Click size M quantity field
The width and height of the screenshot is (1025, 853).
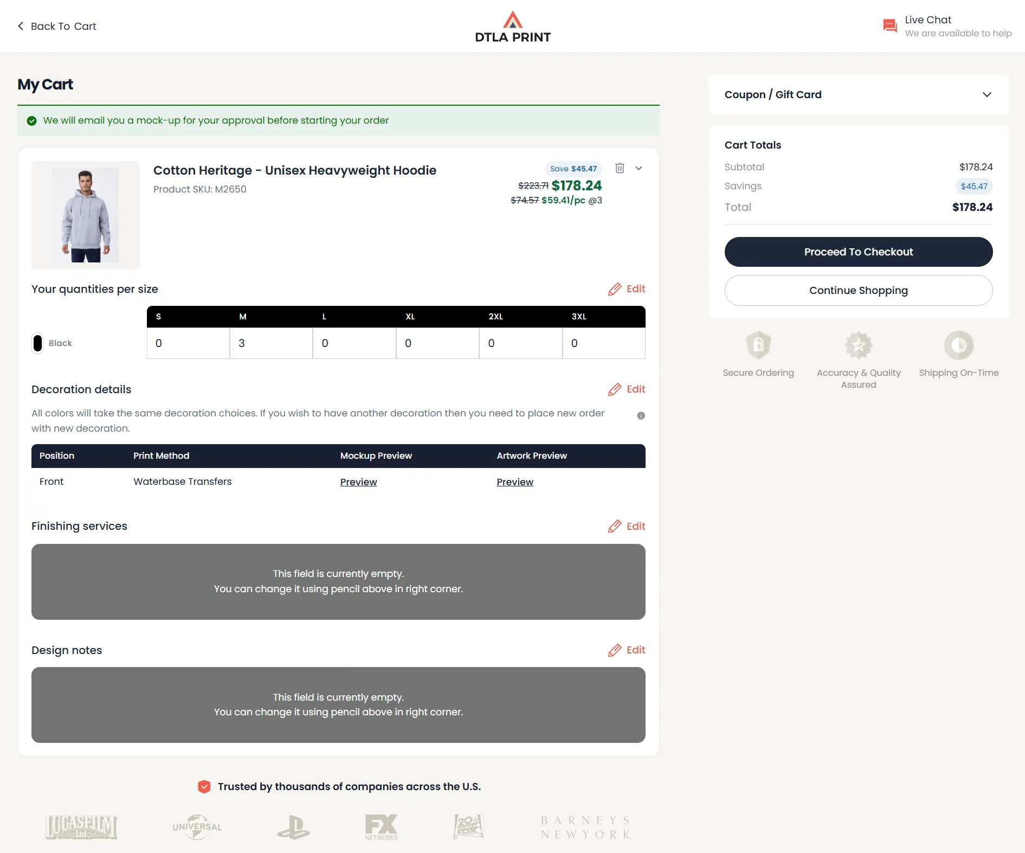pyautogui.click(x=271, y=343)
